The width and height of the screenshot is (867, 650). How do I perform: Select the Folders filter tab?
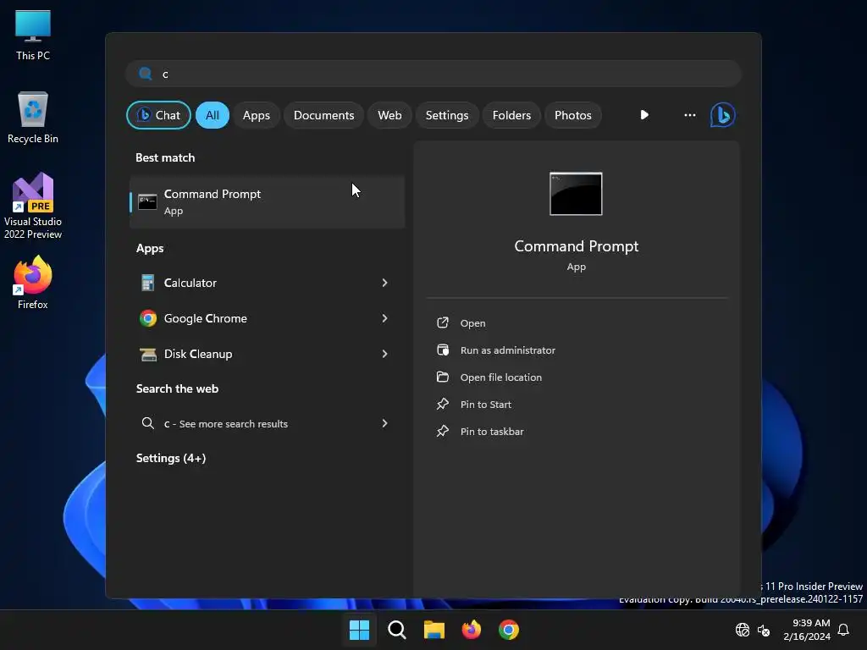coord(511,115)
